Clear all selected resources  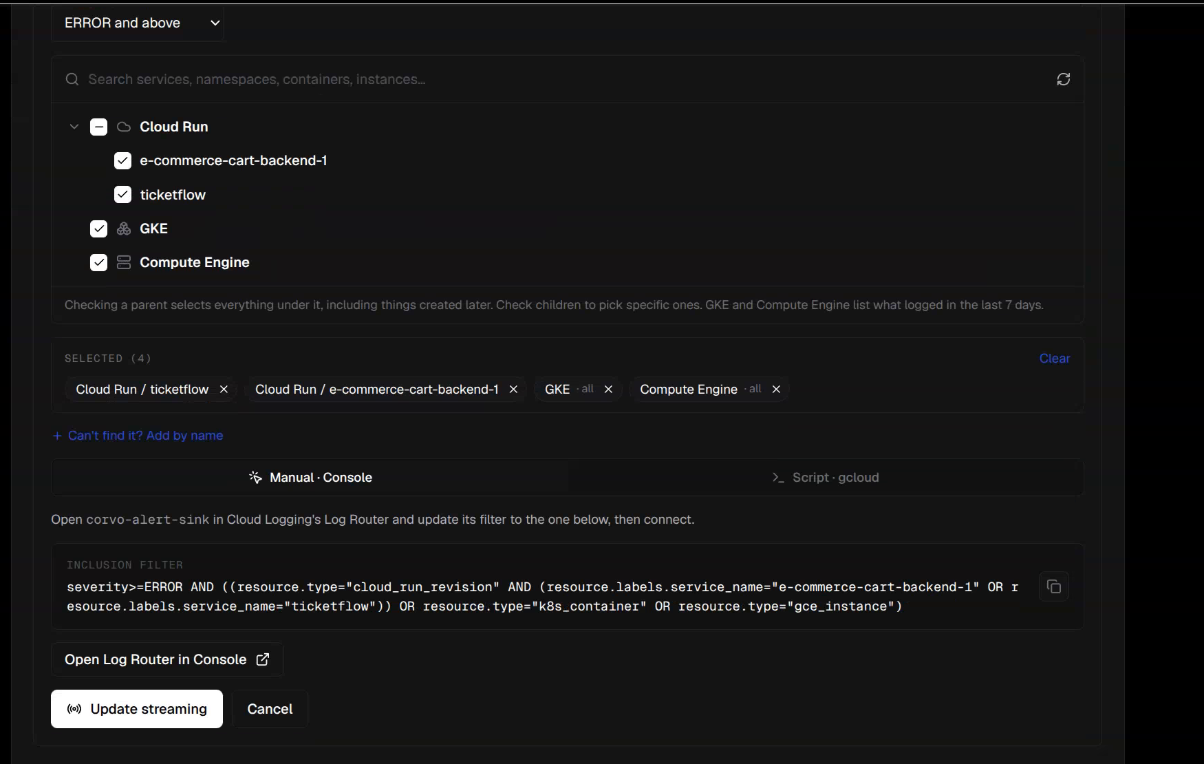(x=1054, y=359)
